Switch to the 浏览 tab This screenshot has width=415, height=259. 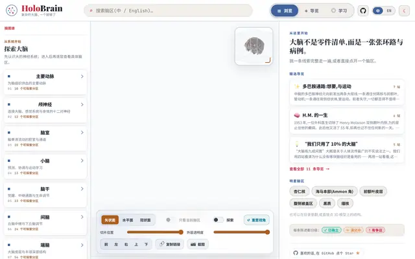(285, 11)
